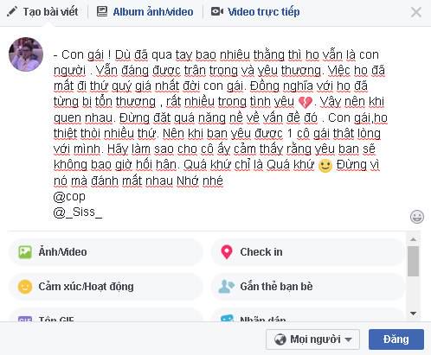Click the globe icon in audience selector
This screenshot has width=431, height=355.
click(x=280, y=339)
